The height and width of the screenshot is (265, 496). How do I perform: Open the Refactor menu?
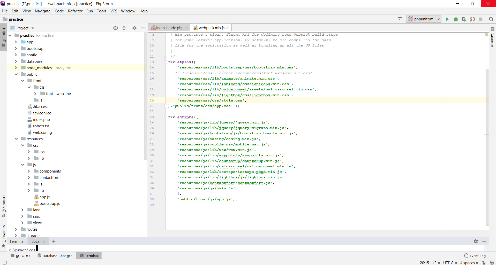75,11
